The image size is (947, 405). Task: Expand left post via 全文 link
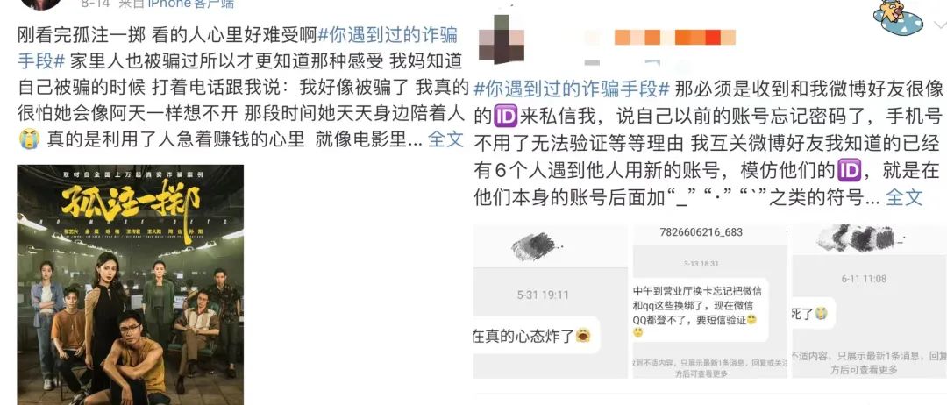tap(445, 139)
